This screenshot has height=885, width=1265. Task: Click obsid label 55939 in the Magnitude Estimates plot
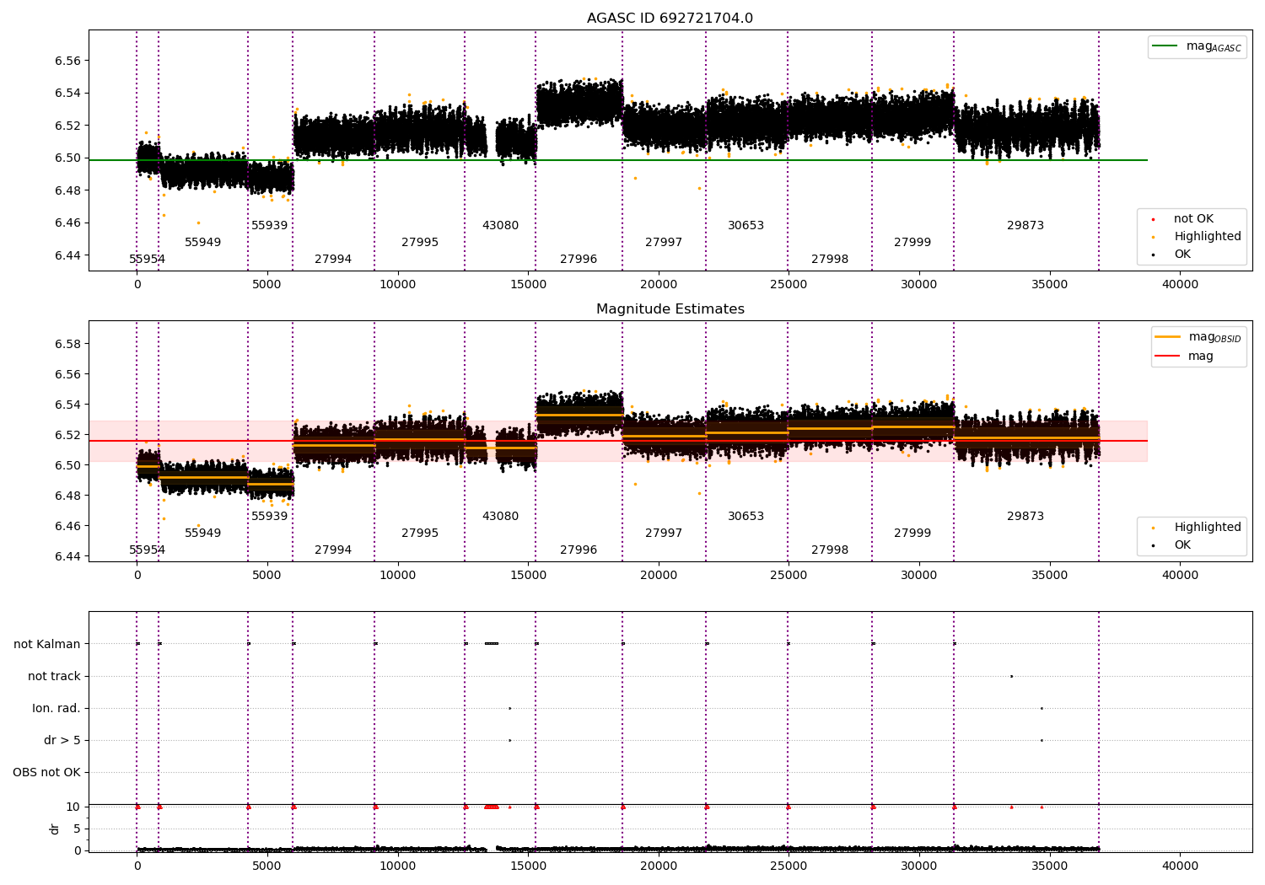point(269,516)
